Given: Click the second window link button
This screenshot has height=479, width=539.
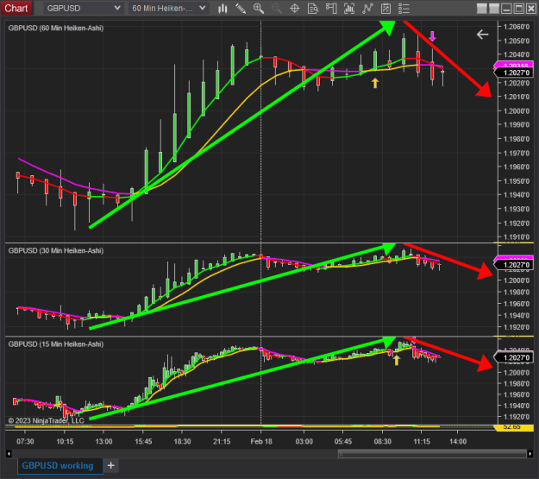Looking at the screenshot, I should (494, 9).
